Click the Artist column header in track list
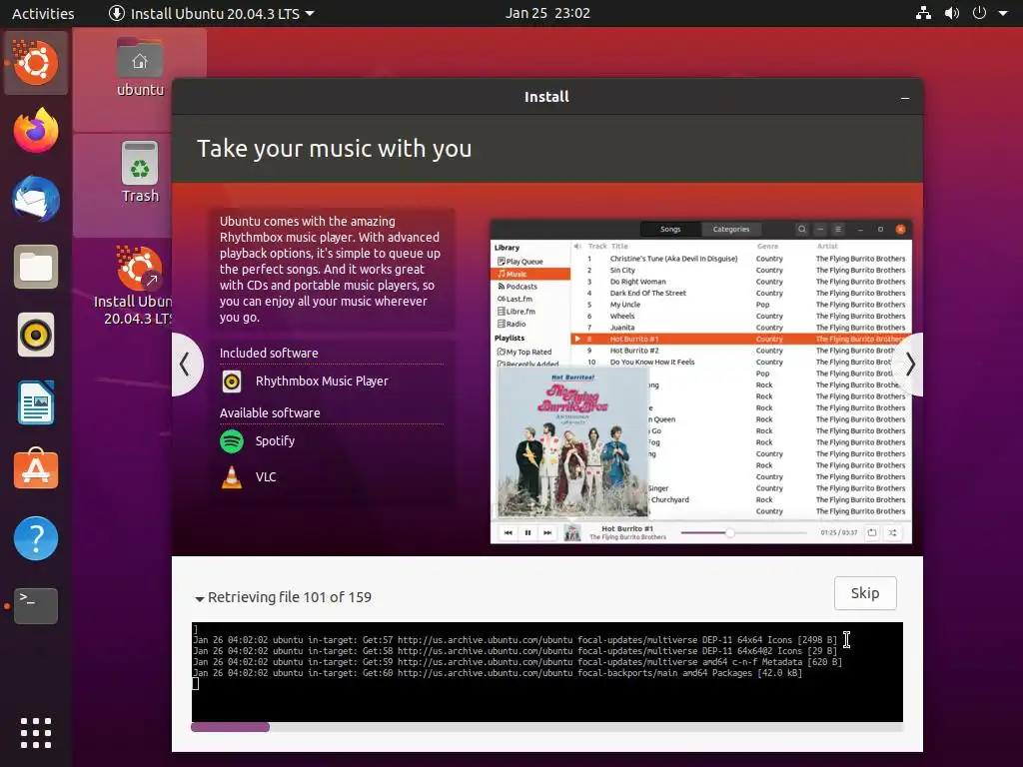The width and height of the screenshot is (1023, 767). [826, 246]
